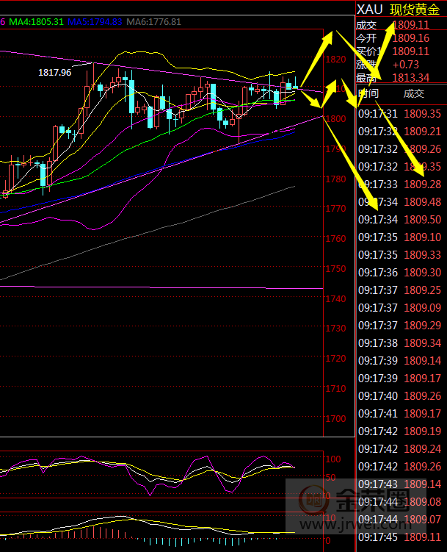Select the 09:17:34 tick priced 1809.50
Viewport: 447px width, 552px height.
[x=399, y=220]
